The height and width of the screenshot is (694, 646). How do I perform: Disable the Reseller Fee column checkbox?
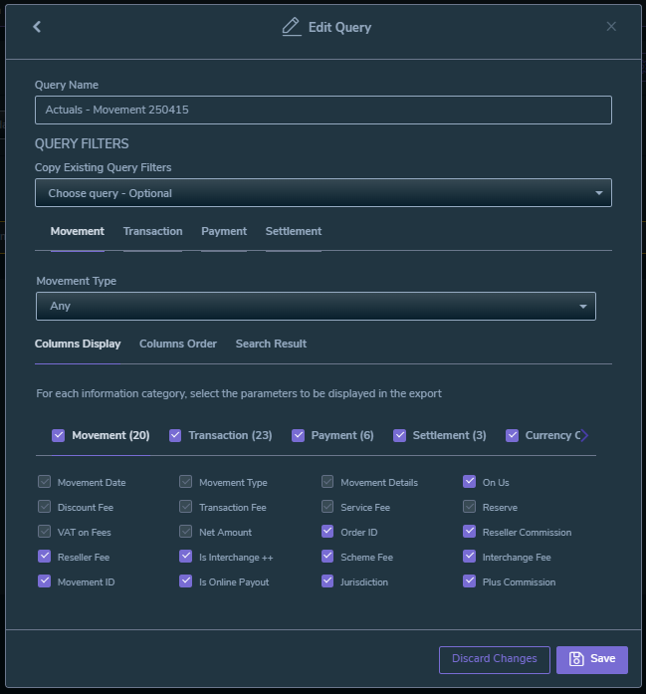click(44, 557)
